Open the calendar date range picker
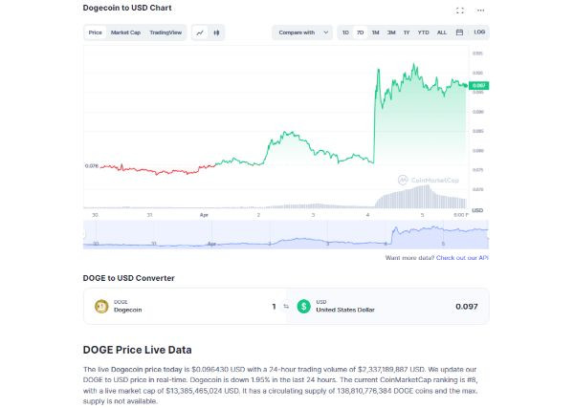This screenshot has width=574, height=408. pyautogui.click(x=459, y=32)
